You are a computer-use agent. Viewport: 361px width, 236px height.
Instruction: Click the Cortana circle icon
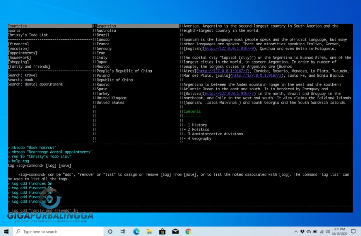click(x=110, y=231)
